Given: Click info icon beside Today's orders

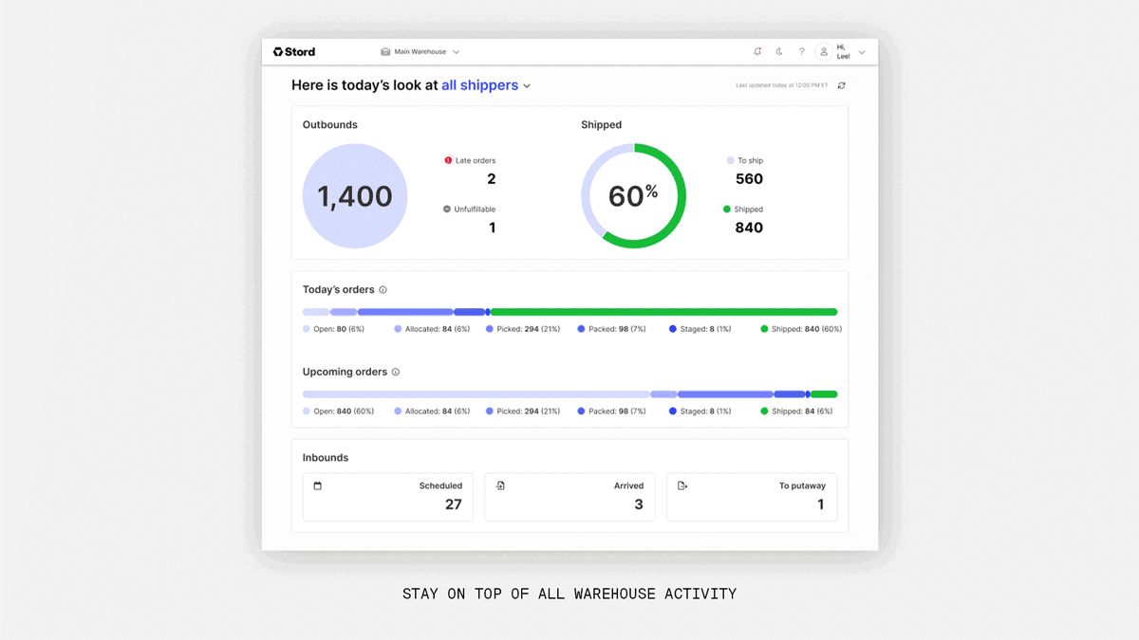Looking at the screenshot, I should (x=383, y=290).
